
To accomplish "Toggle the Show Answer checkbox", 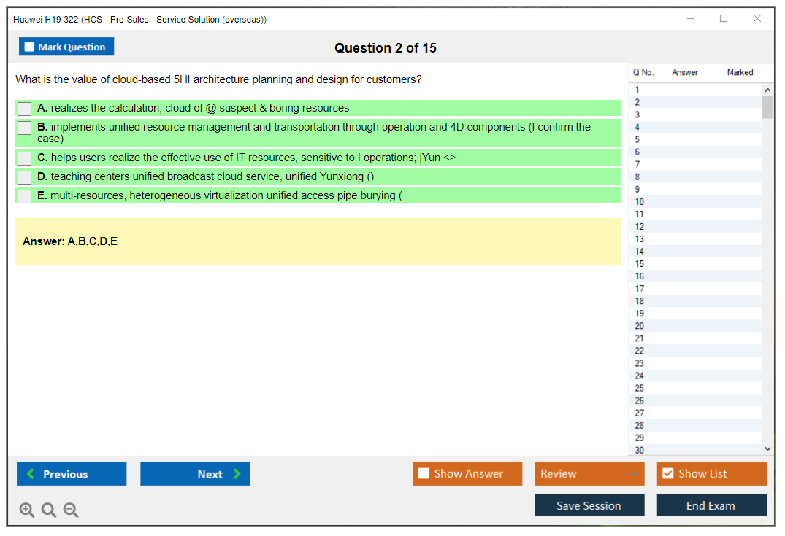I will (x=424, y=474).
